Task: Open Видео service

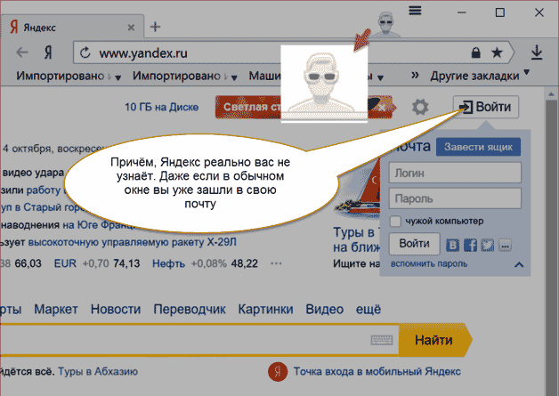Action: click(324, 309)
